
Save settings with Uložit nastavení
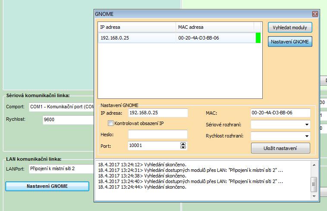[x=280, y=148]
